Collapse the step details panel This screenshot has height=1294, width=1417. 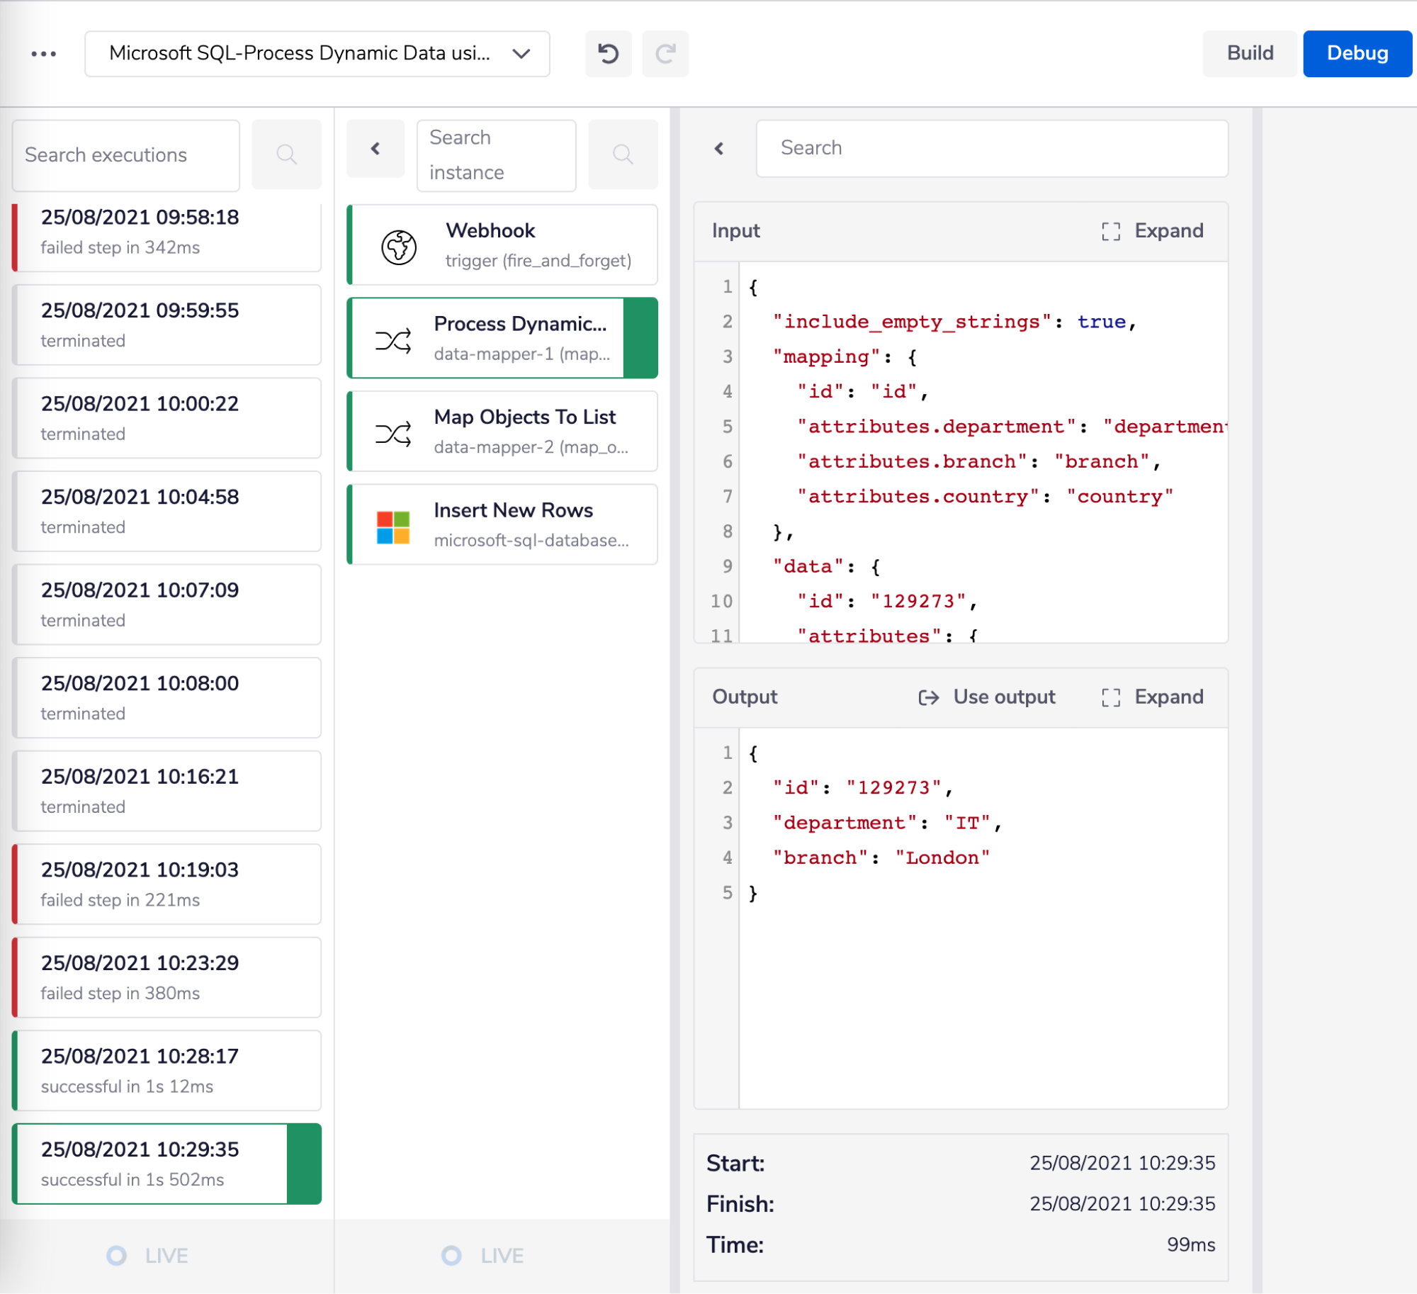(719, 148)
